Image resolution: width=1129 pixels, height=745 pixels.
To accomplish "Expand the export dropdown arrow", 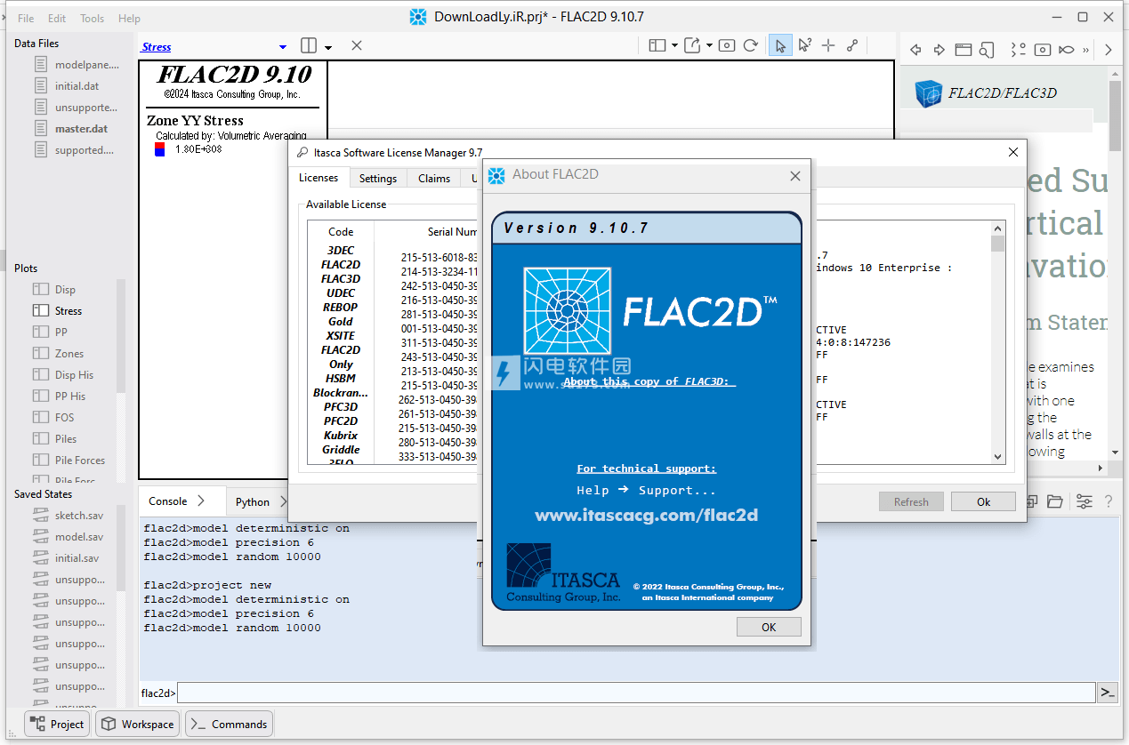I will tap(709, 46).
